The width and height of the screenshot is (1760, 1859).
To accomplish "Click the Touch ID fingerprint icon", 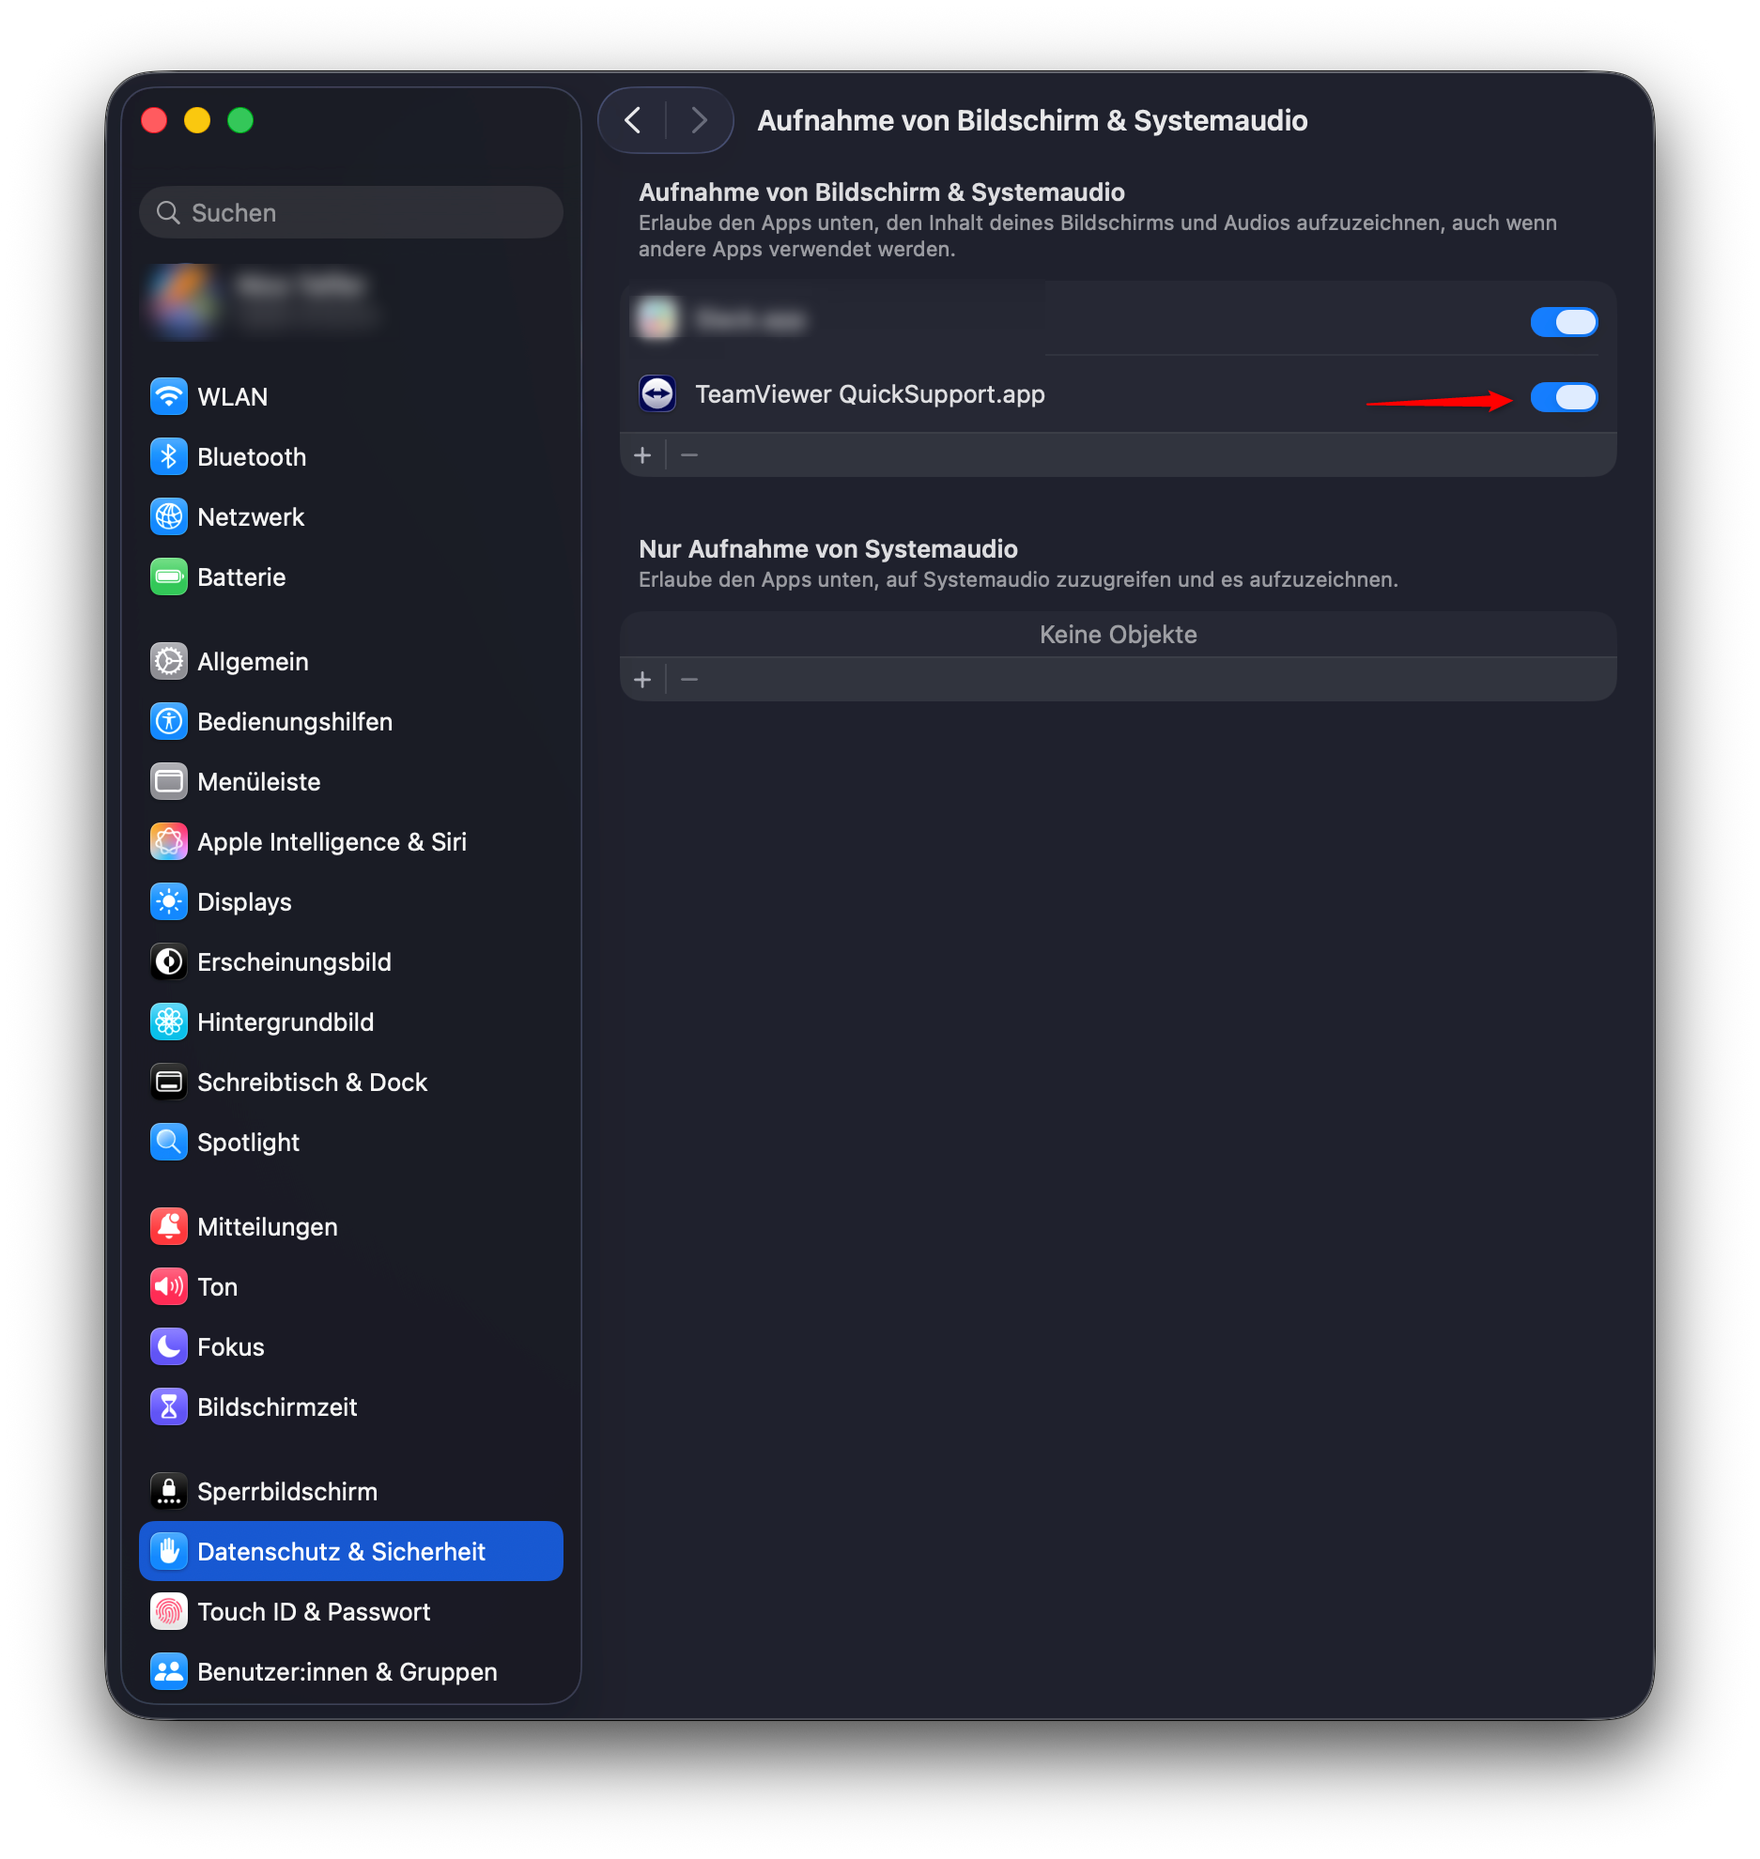I will pyautogui.click(x=169, y=1611).
